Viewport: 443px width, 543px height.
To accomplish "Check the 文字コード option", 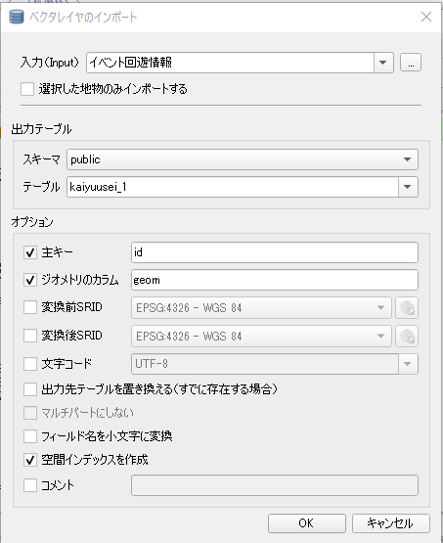I will (x=30, y=364).
